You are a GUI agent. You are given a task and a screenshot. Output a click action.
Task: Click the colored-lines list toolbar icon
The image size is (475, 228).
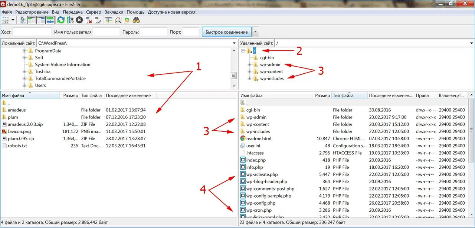[109, 20]
